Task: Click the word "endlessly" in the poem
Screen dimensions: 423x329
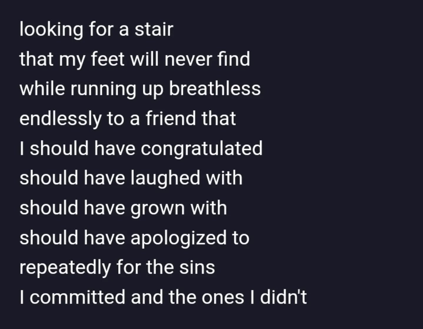Action: (x=60, y=118)
